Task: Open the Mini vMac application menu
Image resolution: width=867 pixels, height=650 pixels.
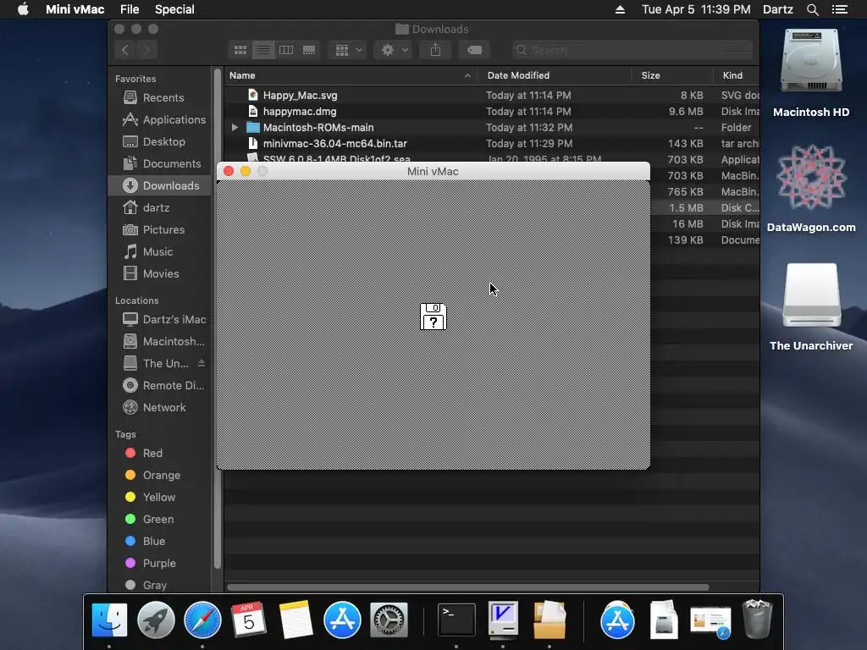Action: click(x=75, y=9)
